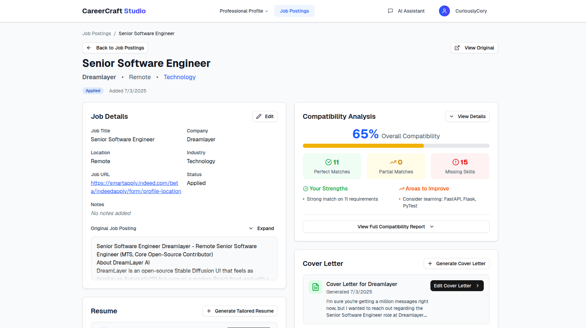
Task: Open the AI Assistant chat
Action: pyautogui.click(x=406, y=11)
